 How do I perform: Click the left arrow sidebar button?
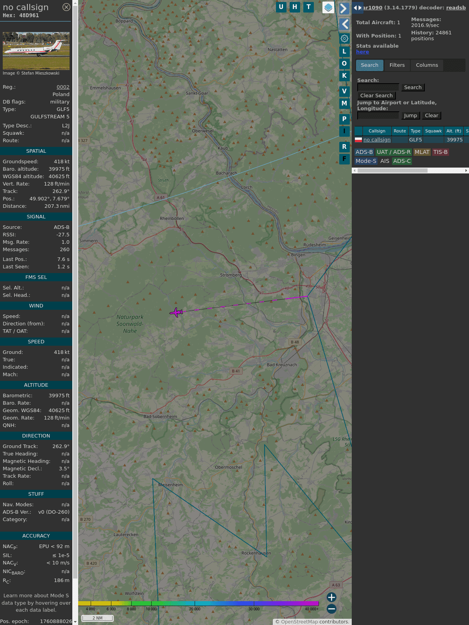pos(344,24)
